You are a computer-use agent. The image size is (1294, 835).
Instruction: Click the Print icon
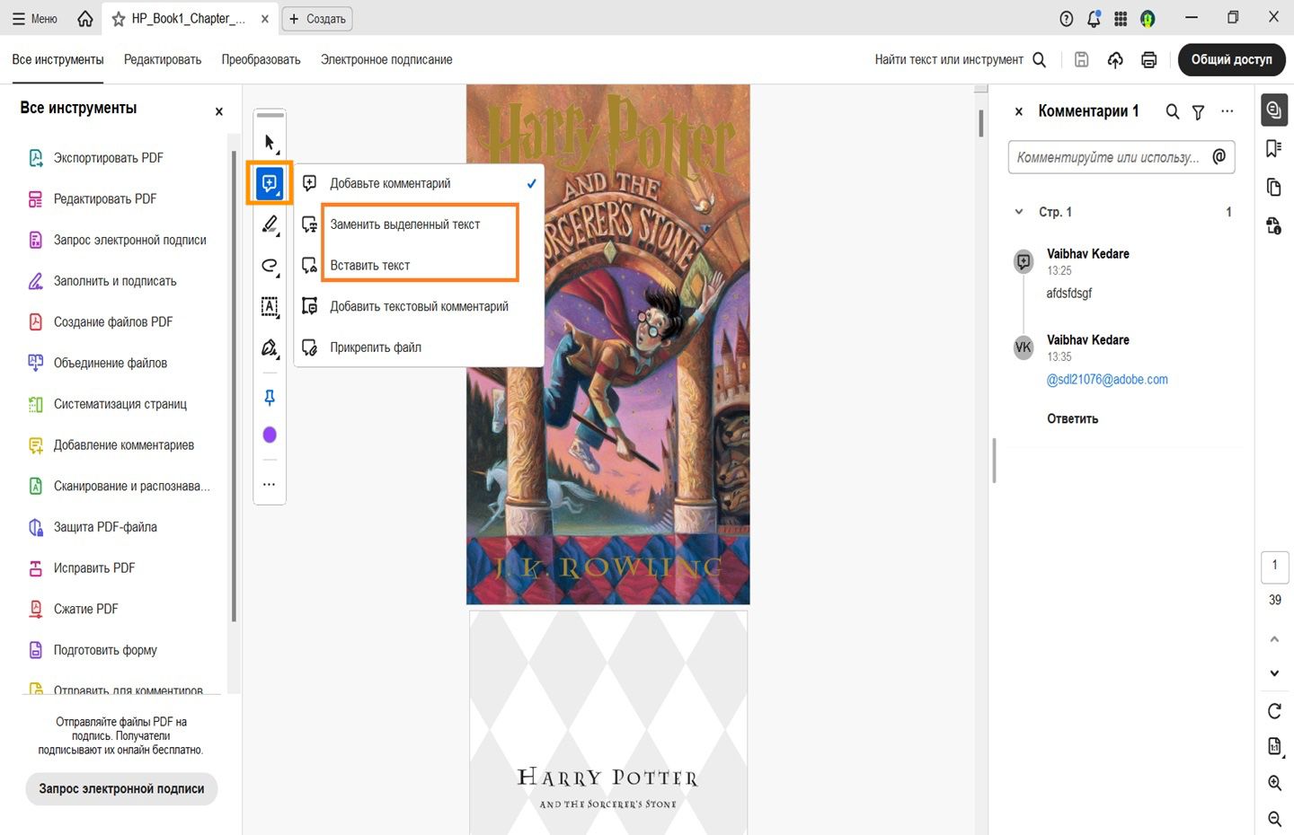coord(1148,59)
